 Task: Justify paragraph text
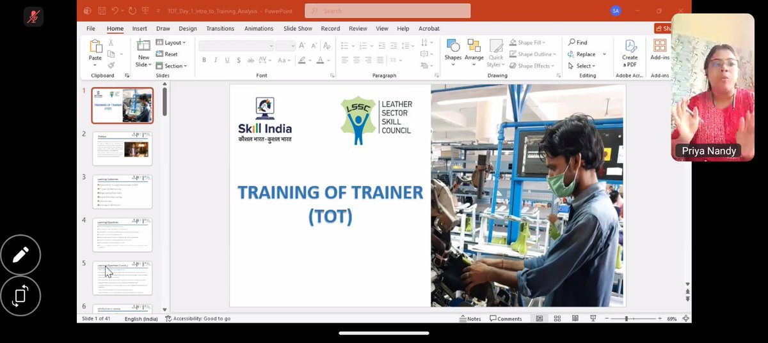[380, 60]
